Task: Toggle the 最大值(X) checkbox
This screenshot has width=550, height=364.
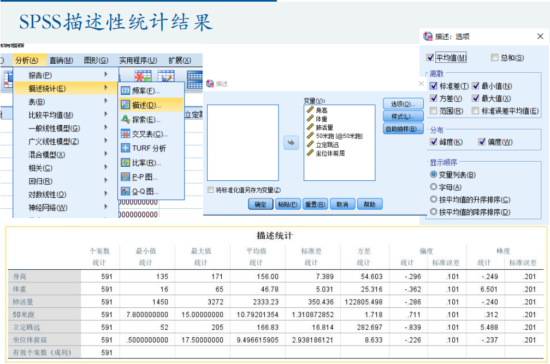Action: tap(476, 98)
